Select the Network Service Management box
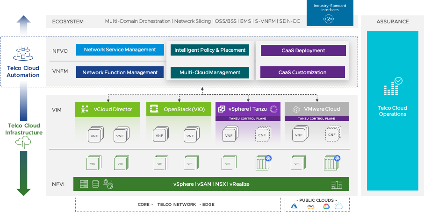 [x=119, y=50]
